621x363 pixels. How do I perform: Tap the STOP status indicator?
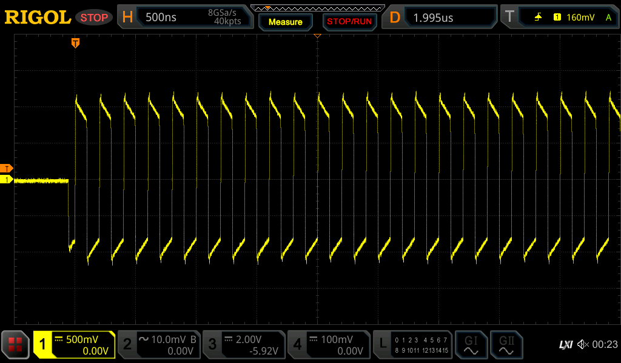pos(94,18)
